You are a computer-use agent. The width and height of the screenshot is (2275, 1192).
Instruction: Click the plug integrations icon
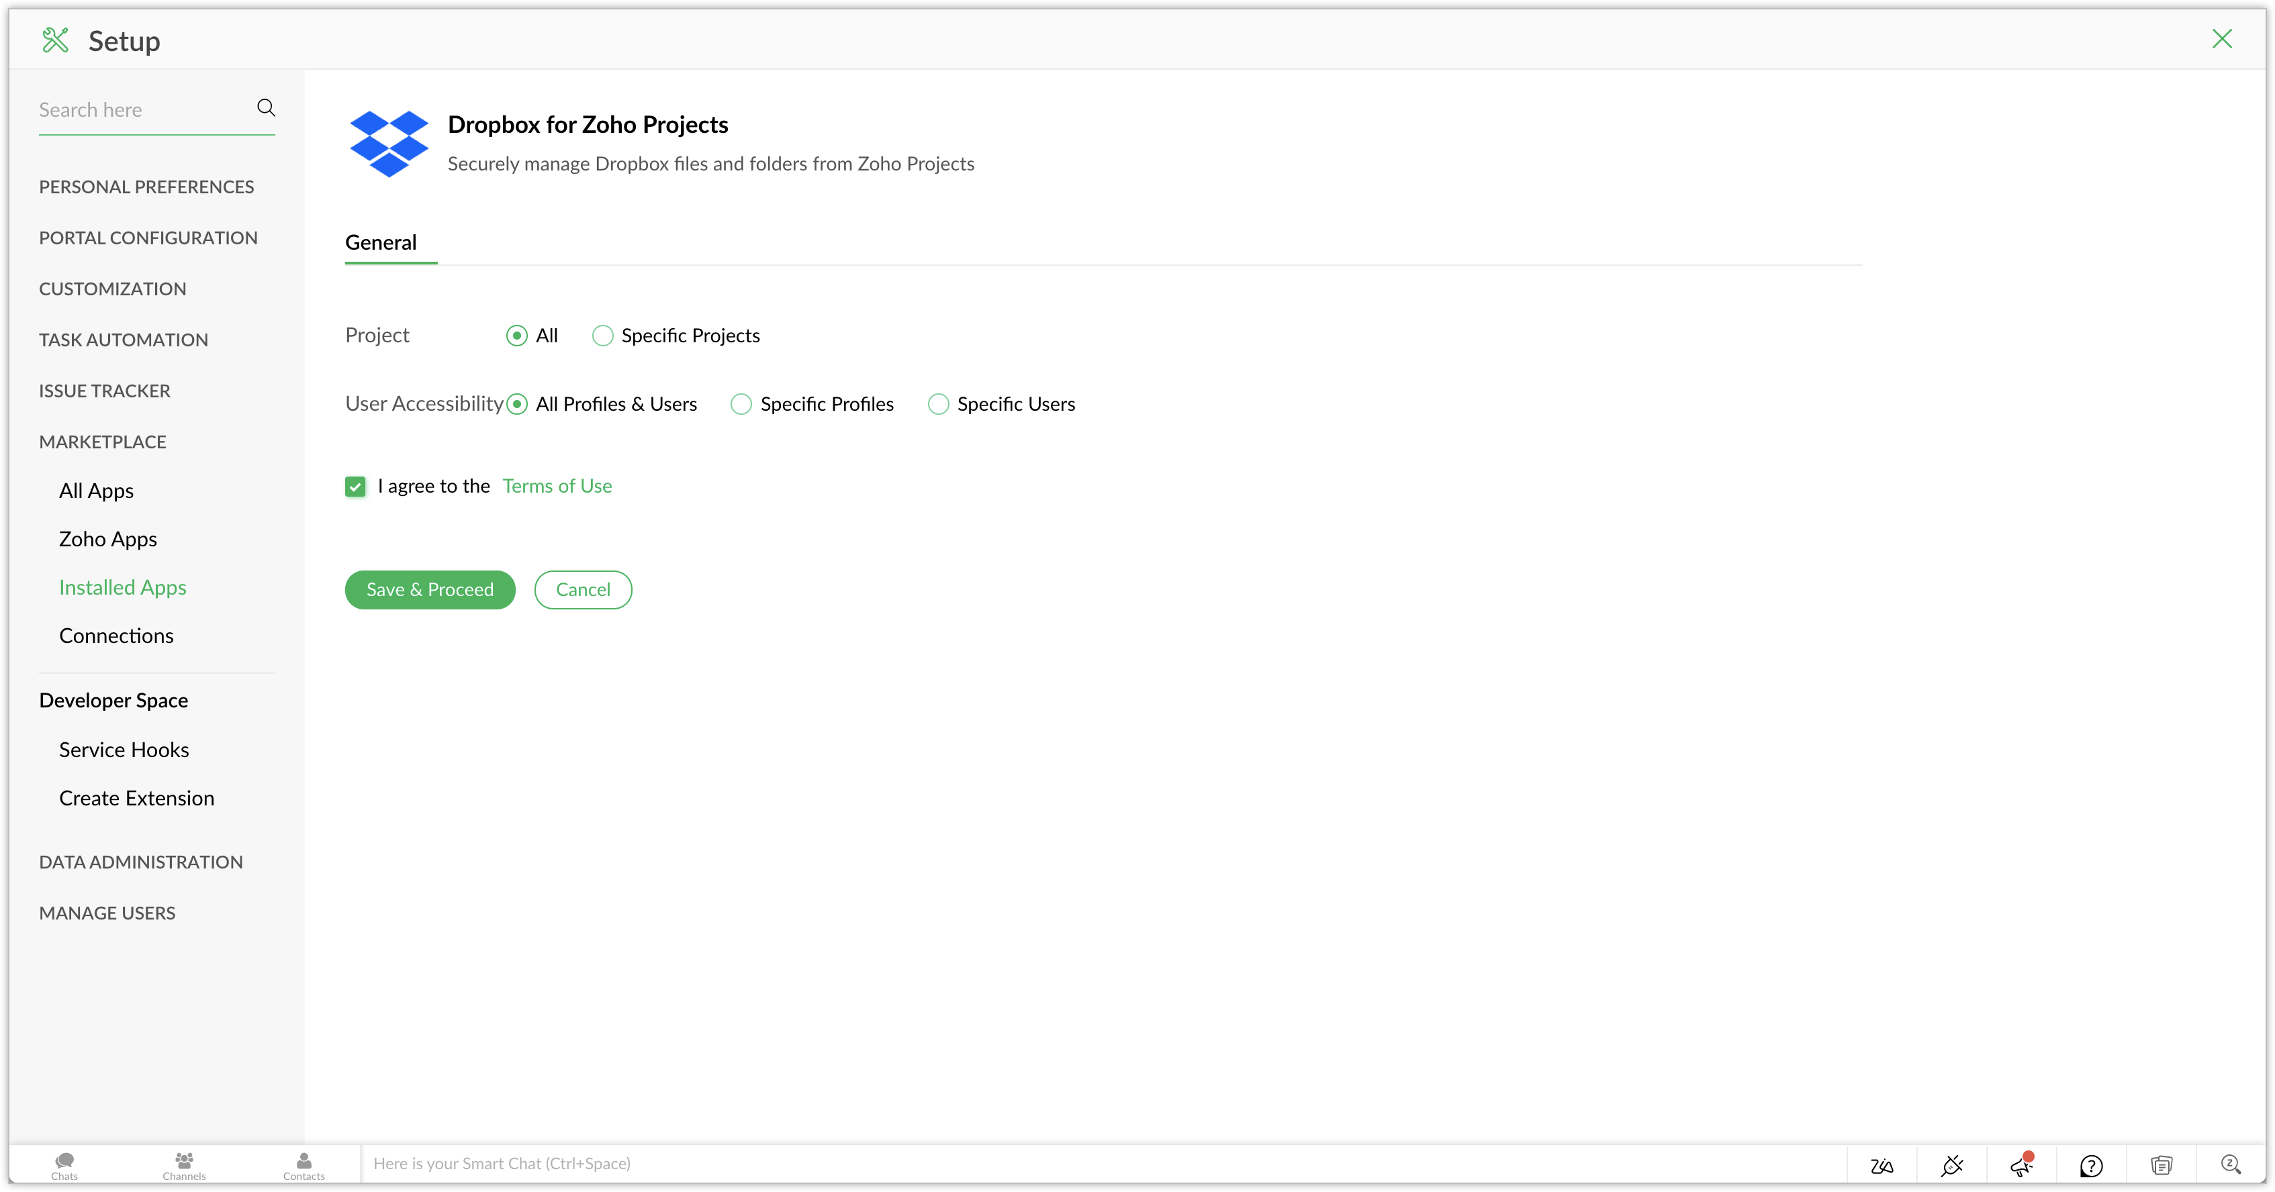(x=1952, y=1166)
